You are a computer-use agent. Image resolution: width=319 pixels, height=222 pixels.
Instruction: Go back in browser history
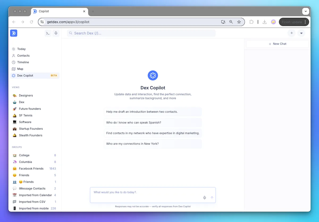tap(14, 22)
